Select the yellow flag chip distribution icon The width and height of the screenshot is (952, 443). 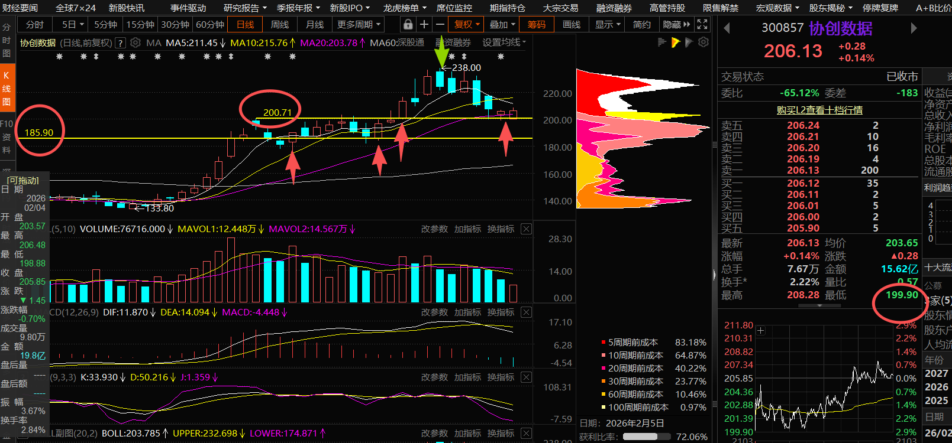coord(676,42)
